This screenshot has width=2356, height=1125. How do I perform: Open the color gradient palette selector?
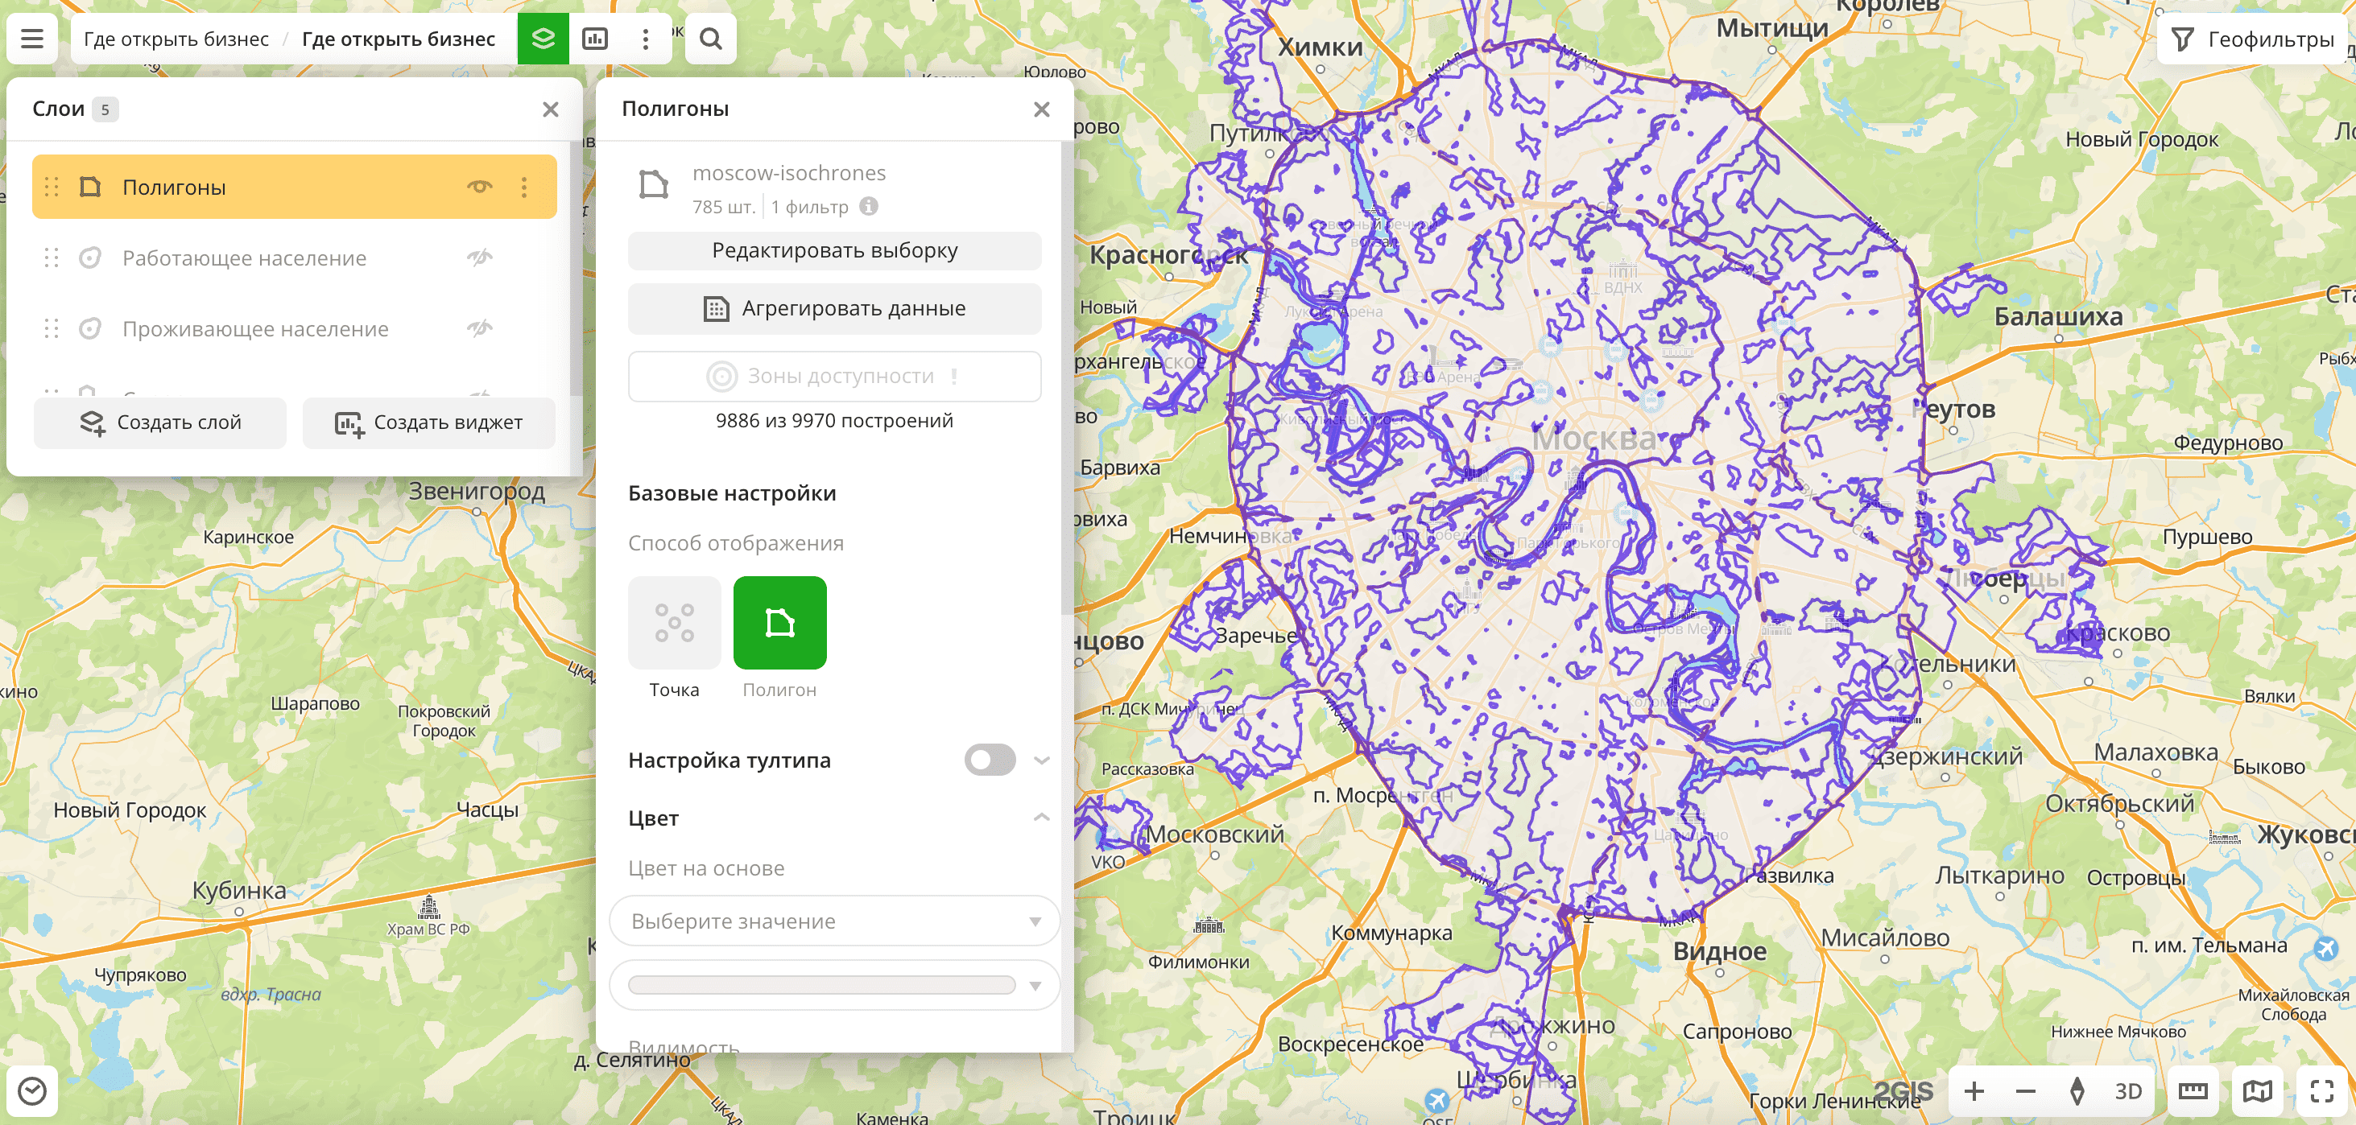[x=833, y=984]
